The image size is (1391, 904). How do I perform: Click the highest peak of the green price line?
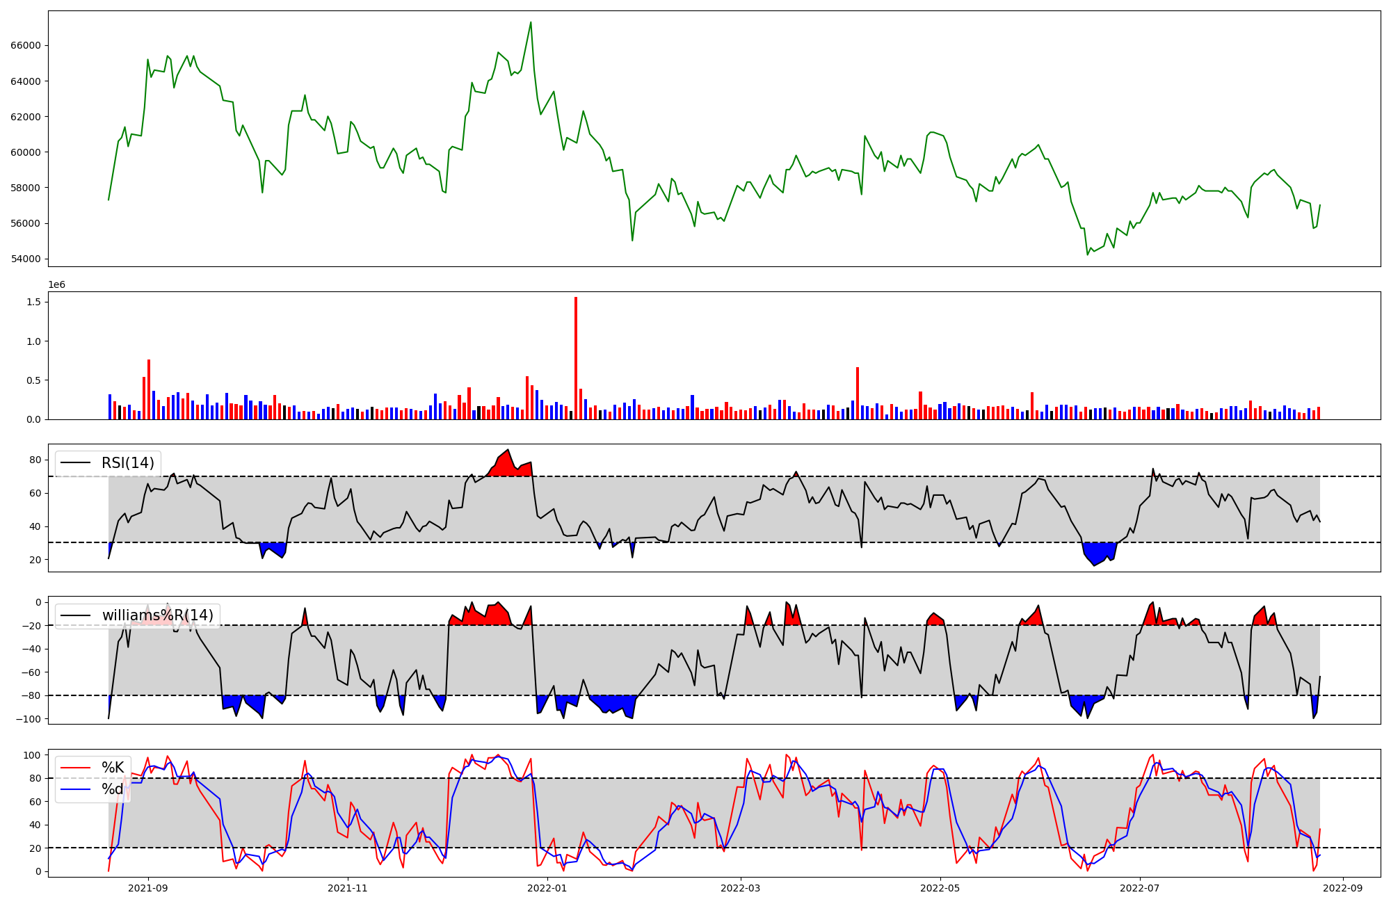point(531,23)
